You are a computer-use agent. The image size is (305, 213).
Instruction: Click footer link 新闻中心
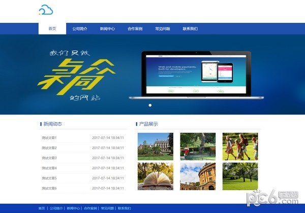coord(73,208)
